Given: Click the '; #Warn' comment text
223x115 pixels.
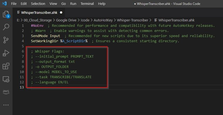Looking at the screenshot, I should coord(38,31).
